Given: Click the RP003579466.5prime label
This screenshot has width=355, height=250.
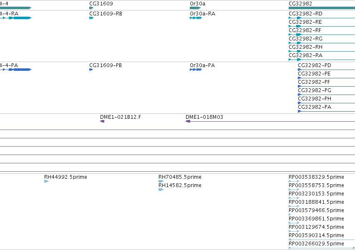Looking at the screenshot, I should click(x=316, y=210).
